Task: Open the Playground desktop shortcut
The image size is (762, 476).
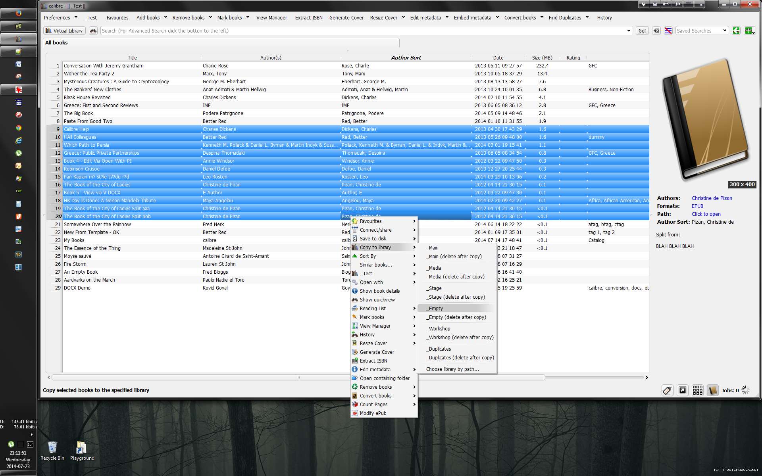Action: (82, 451)
